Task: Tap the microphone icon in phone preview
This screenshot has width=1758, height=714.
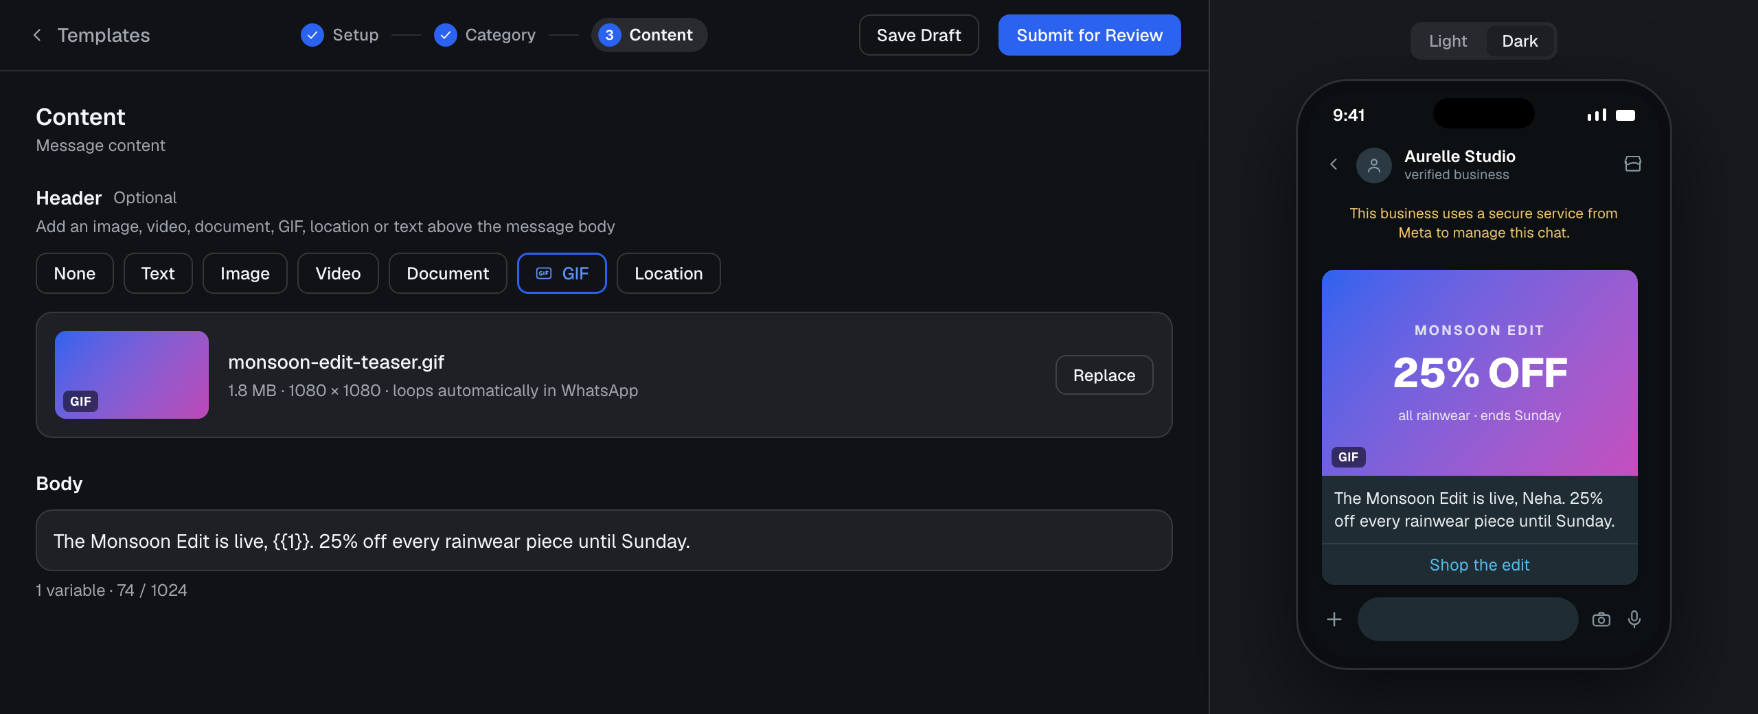Action: pos(1634,619)
